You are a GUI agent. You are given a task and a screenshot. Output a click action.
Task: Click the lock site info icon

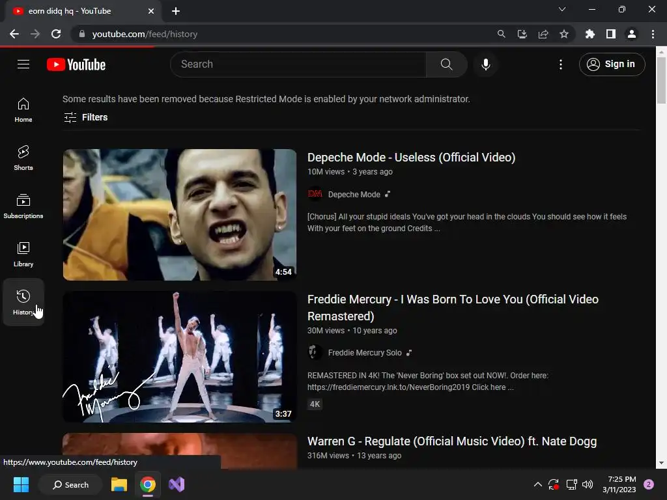[x=82, y=34]
